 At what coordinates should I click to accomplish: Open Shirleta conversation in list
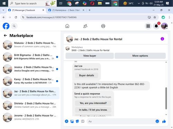point(30,105)
